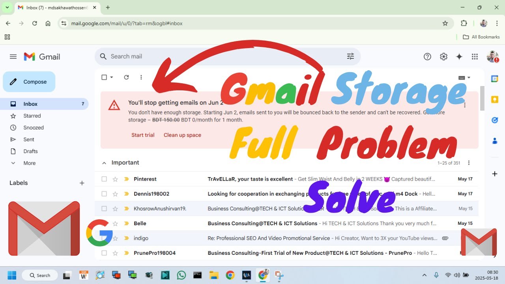Open the select dropdown arrow next to the checkbox
This screenshot has width=505, height=284.
112,77
